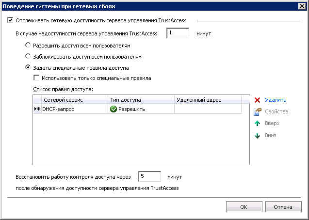This screenshot has height=220, width=309.
Task: Click the green allow checkmark icon
Action: 114,109
